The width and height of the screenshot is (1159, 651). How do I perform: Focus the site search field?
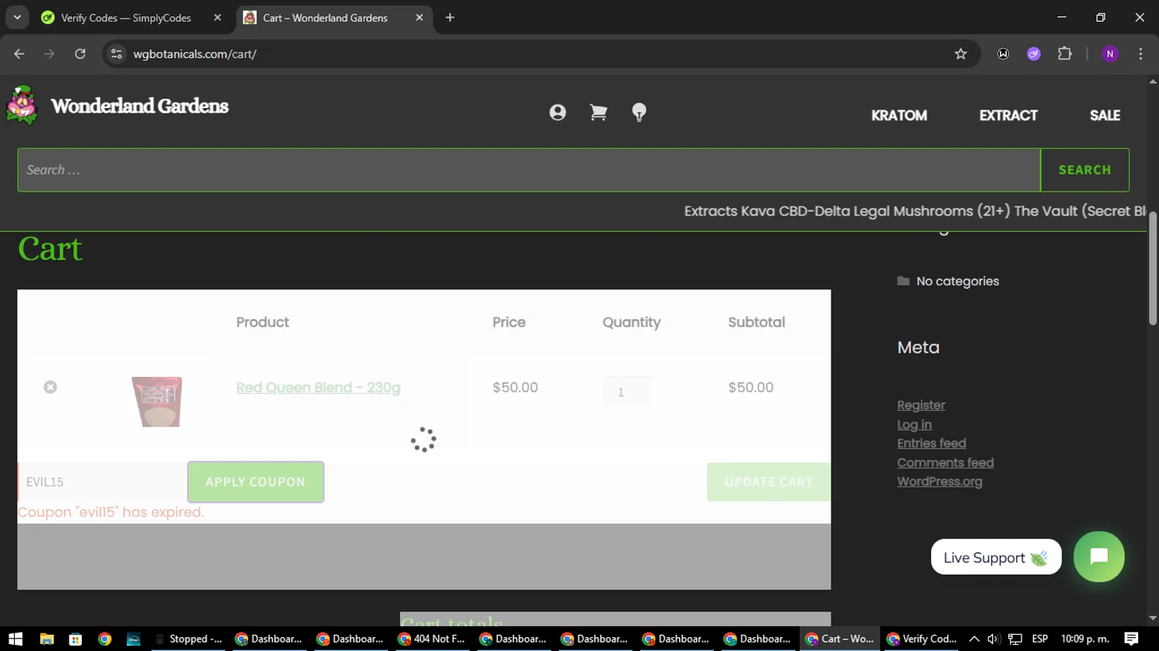click(529, 170)
